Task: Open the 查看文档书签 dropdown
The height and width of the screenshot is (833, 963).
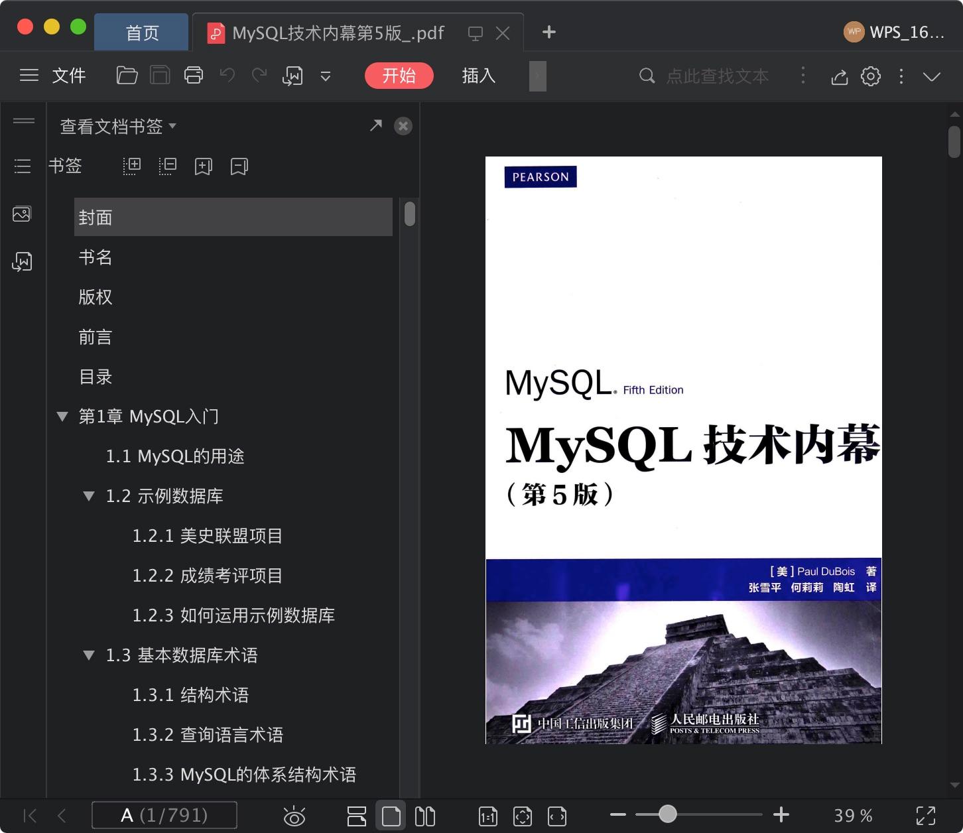Action: (x=118, y=126)
